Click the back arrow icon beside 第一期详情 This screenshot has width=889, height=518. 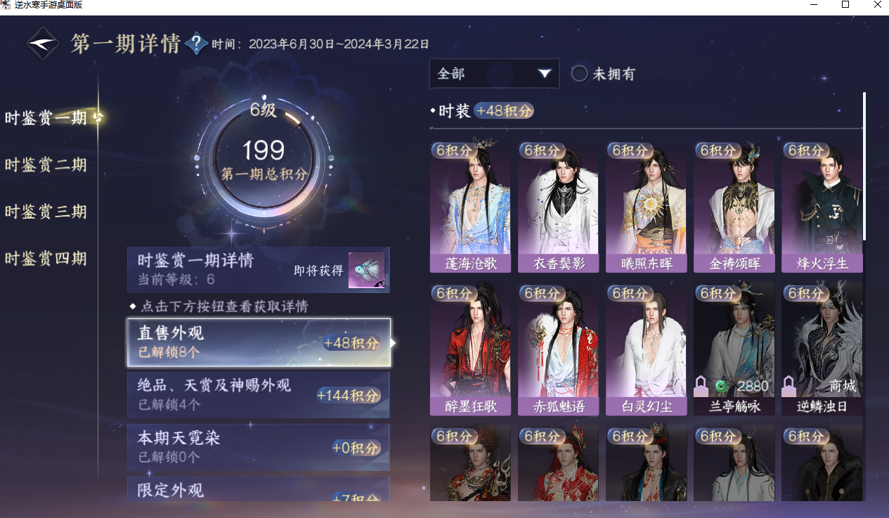coord(43,44)
